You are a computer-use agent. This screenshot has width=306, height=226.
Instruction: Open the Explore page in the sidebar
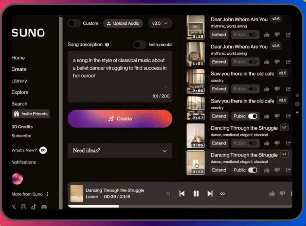coord(20,92)
